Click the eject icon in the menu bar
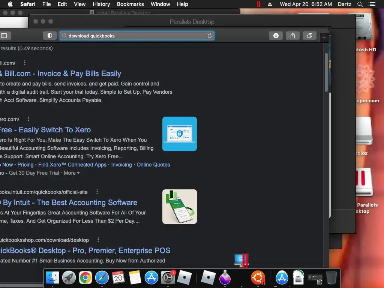 tap(270, 4)
